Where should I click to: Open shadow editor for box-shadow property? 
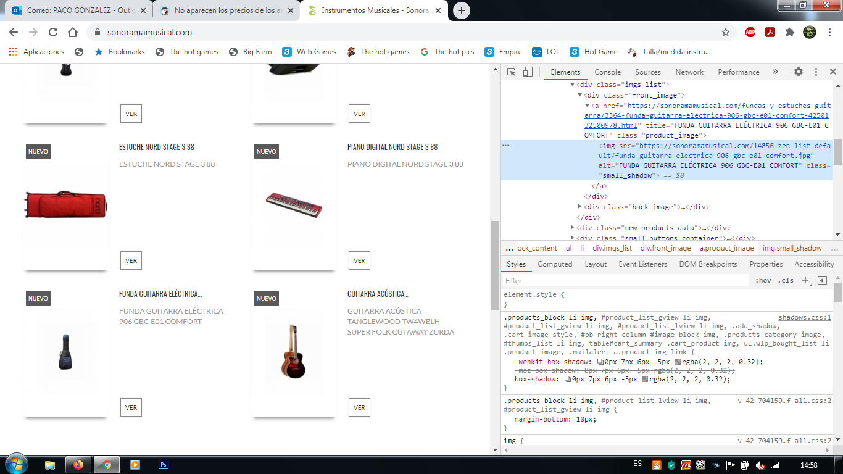point(568,380)
